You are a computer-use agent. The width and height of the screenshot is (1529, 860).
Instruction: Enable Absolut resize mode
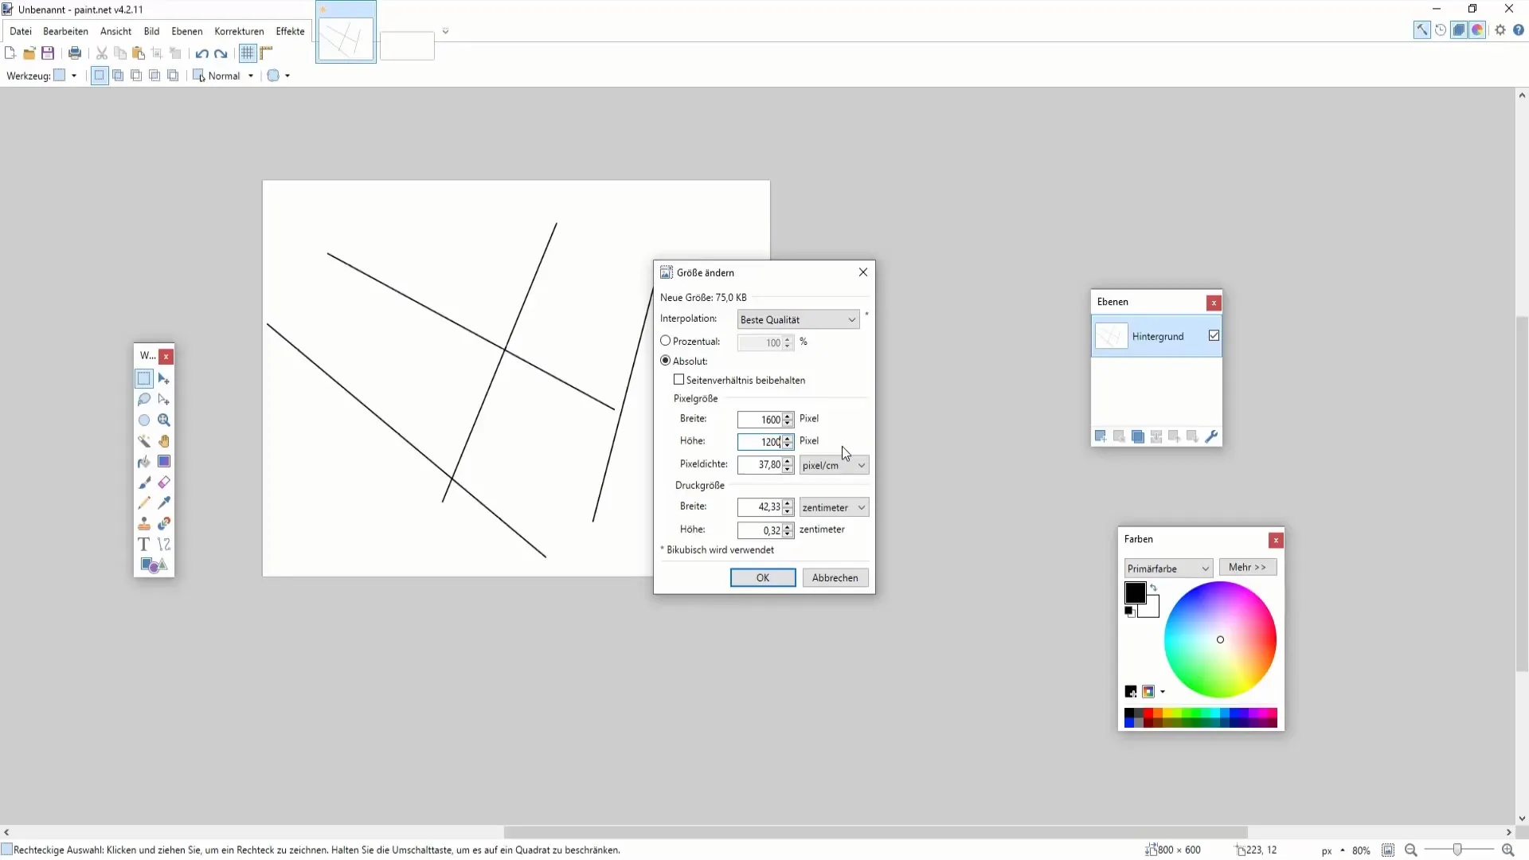(x=665, y=360)
